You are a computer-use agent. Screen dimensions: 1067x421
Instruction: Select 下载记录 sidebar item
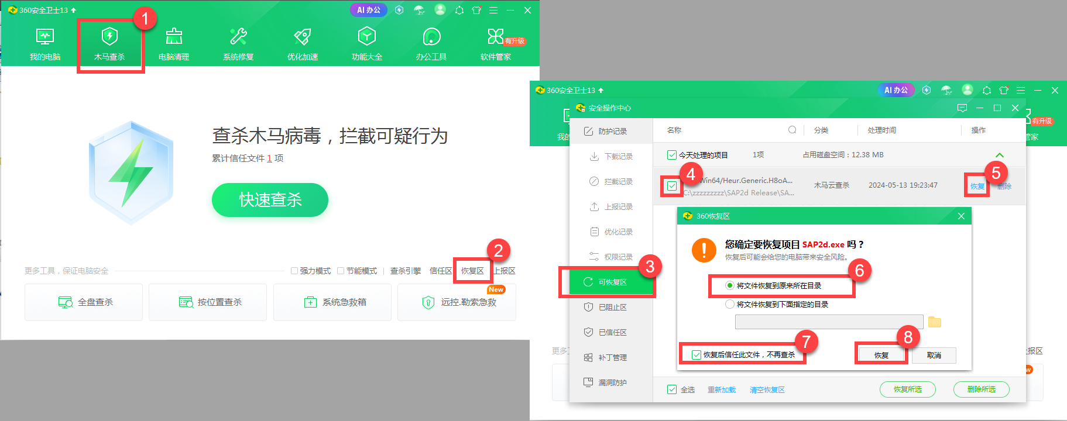pos(611,157)
